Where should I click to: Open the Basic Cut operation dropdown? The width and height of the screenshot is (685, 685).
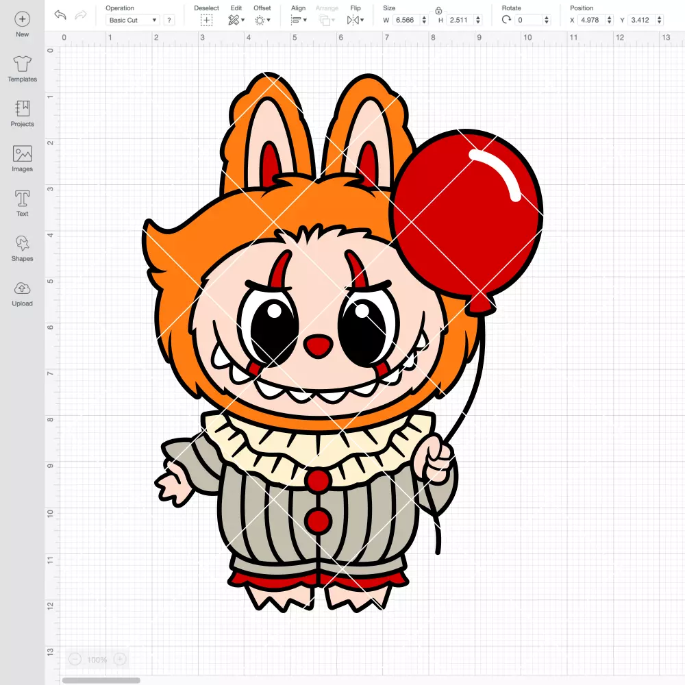pos(132,20)
